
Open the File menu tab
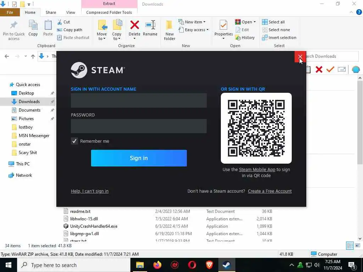click(x=10, y=12)
